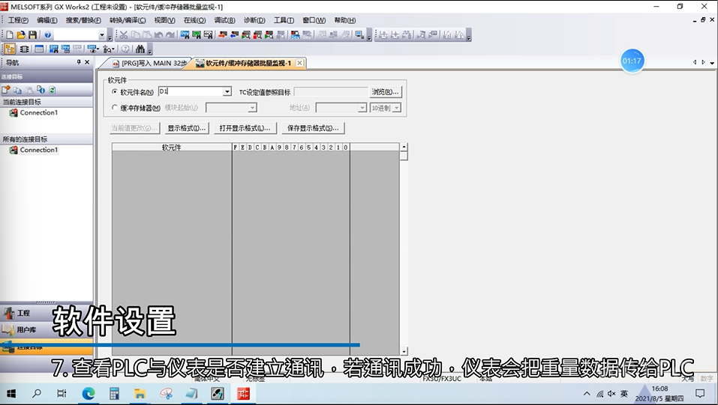
Task: Click the binoculars find icon
Action: pyautogui.click(x=140, y=49)
